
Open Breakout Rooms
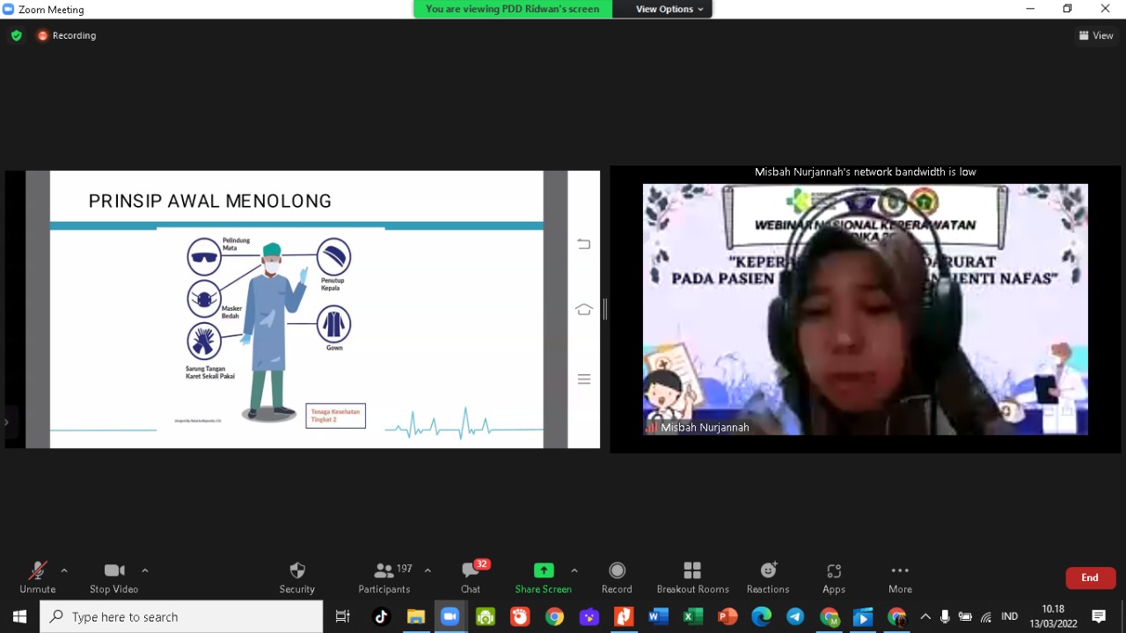point(692,577)
